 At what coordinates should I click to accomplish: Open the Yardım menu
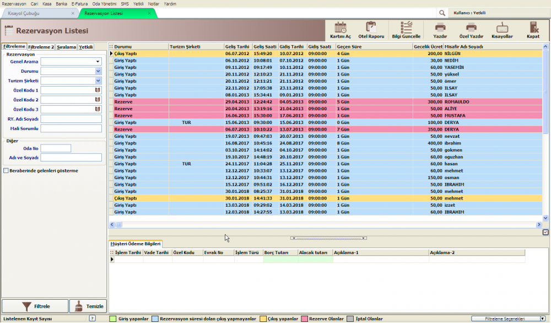pyautogui.click(x=170, y=4)
